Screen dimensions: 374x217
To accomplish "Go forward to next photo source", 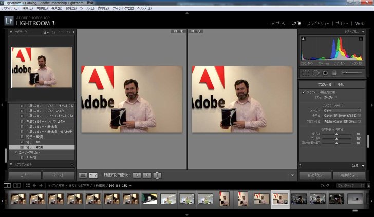I will point(41,185).
